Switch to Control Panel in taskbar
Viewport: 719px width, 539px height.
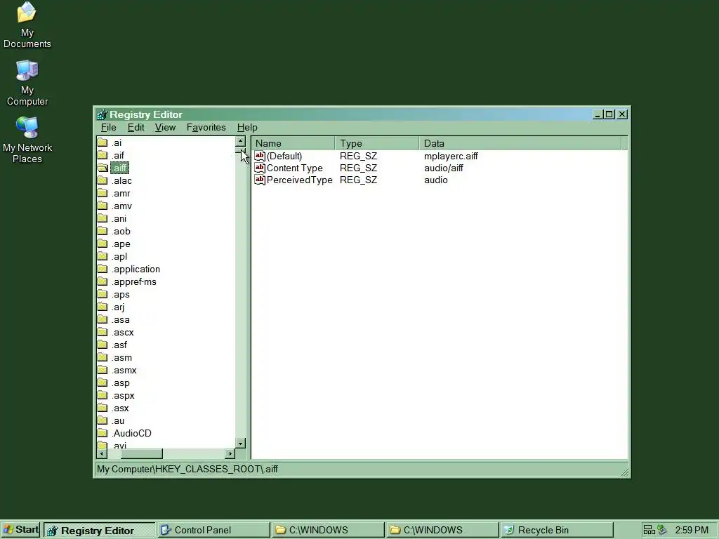213,531
